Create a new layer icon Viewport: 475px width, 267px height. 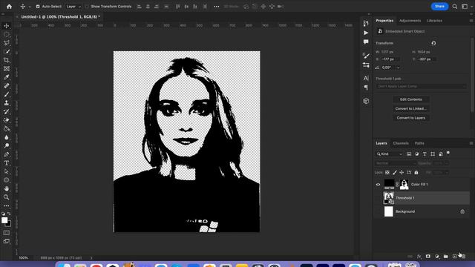[x=454, y=257]
